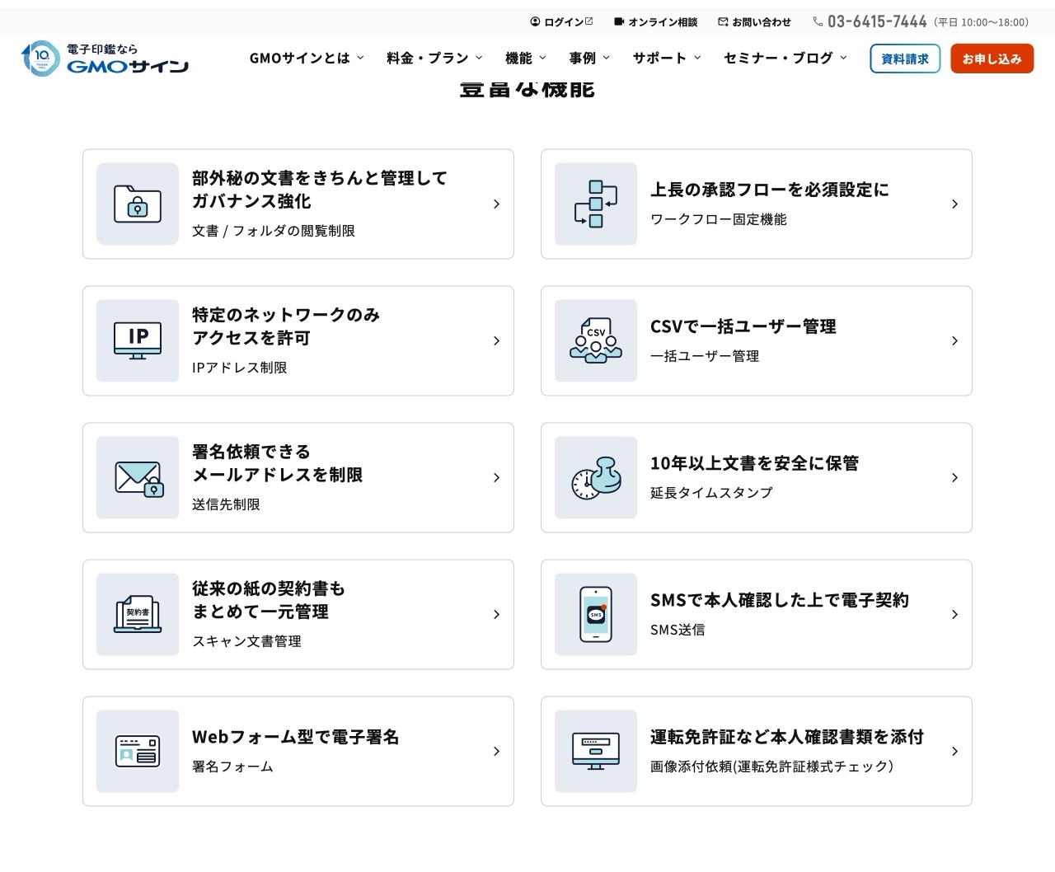Click the monitor icon for image attachment request
The height and width of the screenshot is (872, 1055).
tap(595, 751)
